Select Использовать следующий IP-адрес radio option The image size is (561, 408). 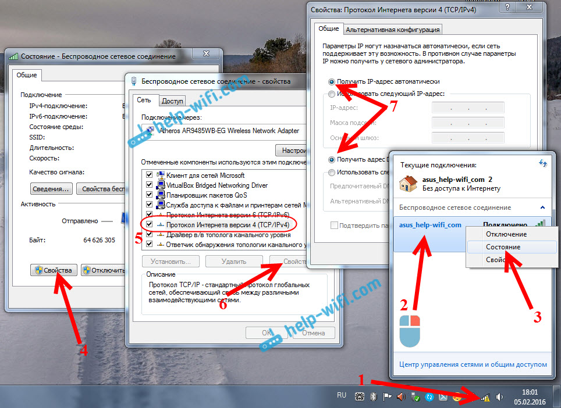tap(332, 94)
